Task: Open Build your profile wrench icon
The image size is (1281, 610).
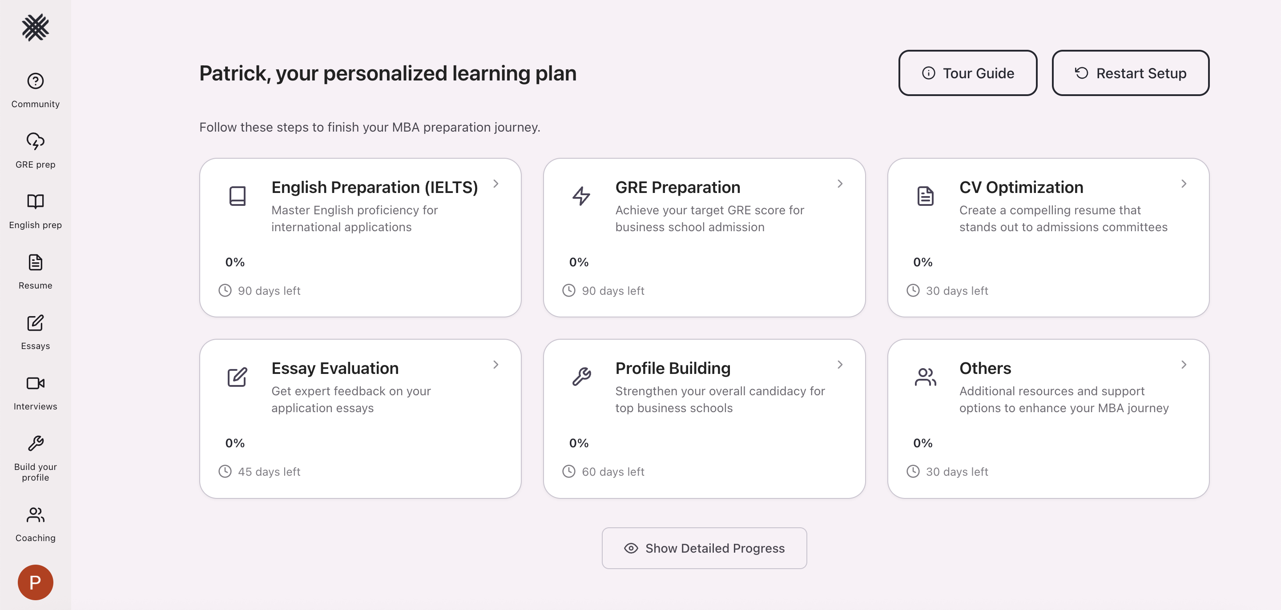Action: pos(35,443)
